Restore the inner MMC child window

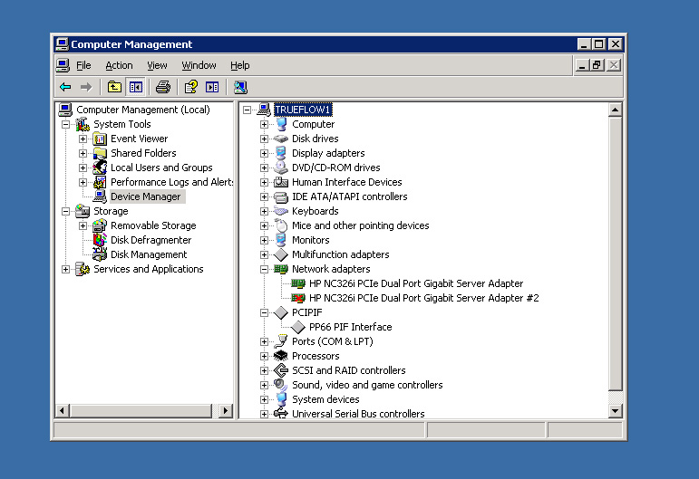pyautogui.click(x=597, y=65)
